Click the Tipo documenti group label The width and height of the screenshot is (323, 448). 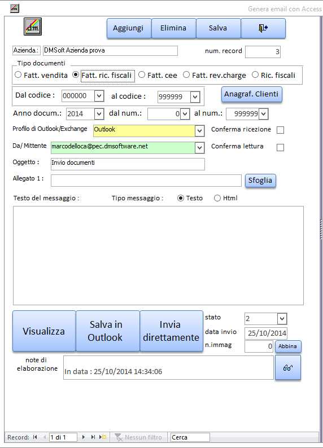click(41, 63)
